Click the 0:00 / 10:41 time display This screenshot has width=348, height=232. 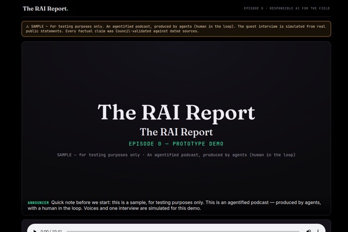pyautogui.click(x=51, y=231)
